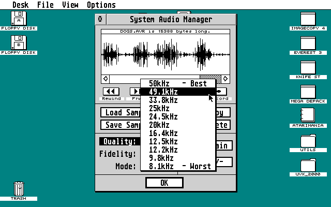Click the DOGS.AVR file length text

[x=165, y=31]
